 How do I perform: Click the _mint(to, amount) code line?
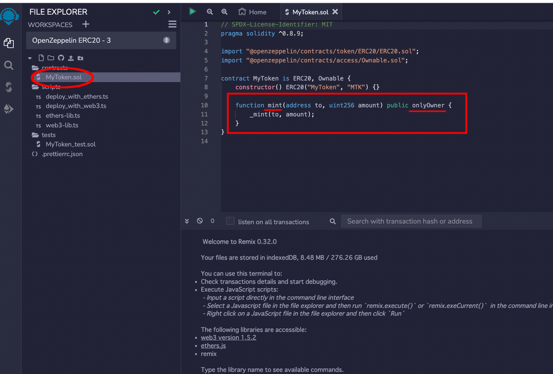282,114
